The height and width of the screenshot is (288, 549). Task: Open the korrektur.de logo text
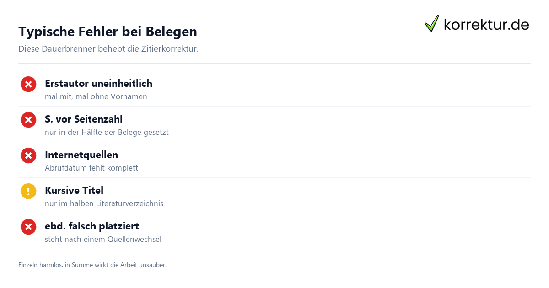pos(486,25)
